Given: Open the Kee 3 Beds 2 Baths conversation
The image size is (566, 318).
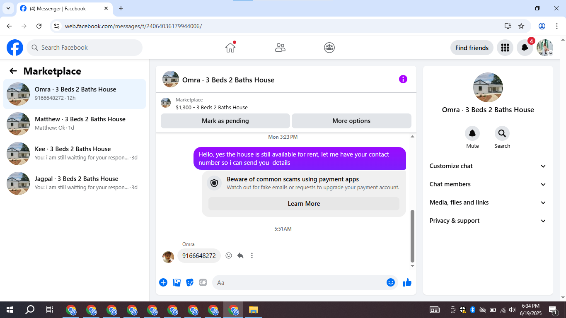Looking at the screenshot, I should 75,154.
